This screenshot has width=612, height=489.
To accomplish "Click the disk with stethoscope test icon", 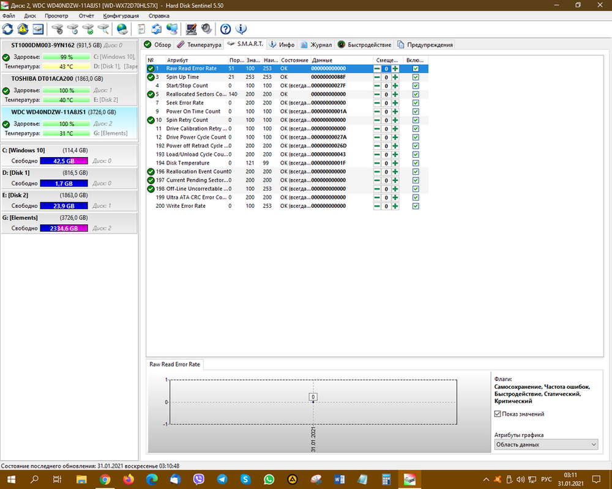I will coord(58,29).
